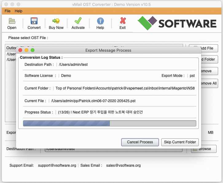Click the Destination Path field in main window
The image size is (223, 183).
114,149
